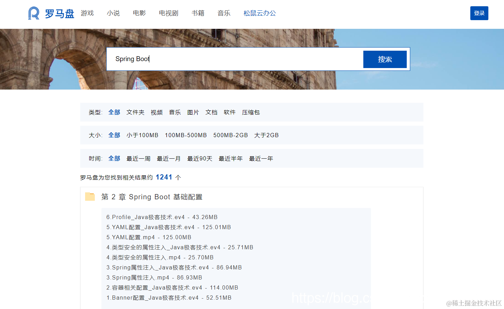This screenshot has width=504, height=309.
Task: Filter by 最近一年
Action: [x=261, y=158]
